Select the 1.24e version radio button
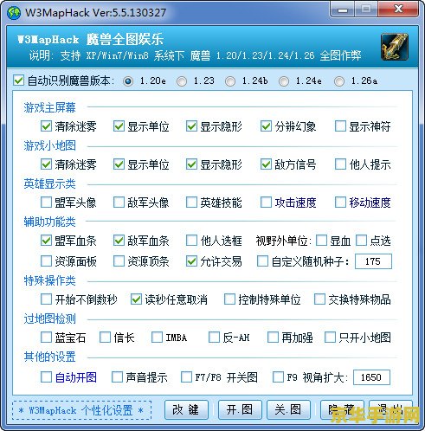The width and height of the screenshot is (425, 431). click(284, 81)
